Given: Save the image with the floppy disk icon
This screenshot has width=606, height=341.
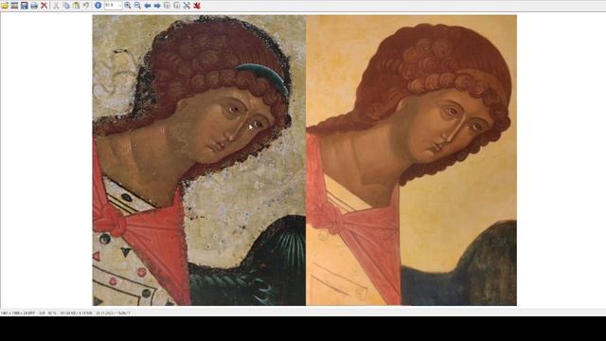Looking at the screenshot, I should (25, 6).
